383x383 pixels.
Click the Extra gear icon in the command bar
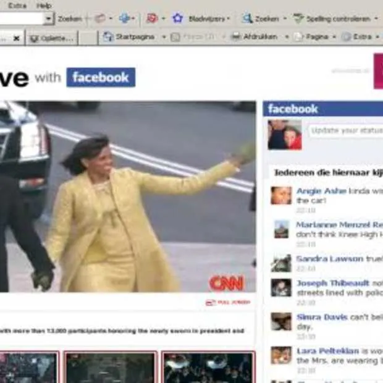[x=346, y=37]
